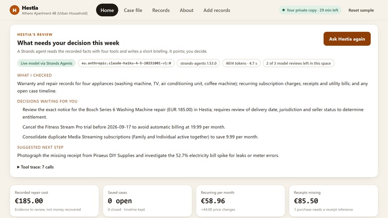Open the Receipts missing €85.50 card
The image size is (388, 218).
tap(333, 201)
